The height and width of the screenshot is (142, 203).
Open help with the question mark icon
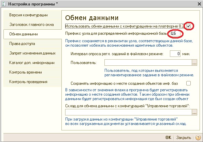(x=198, y=138)
